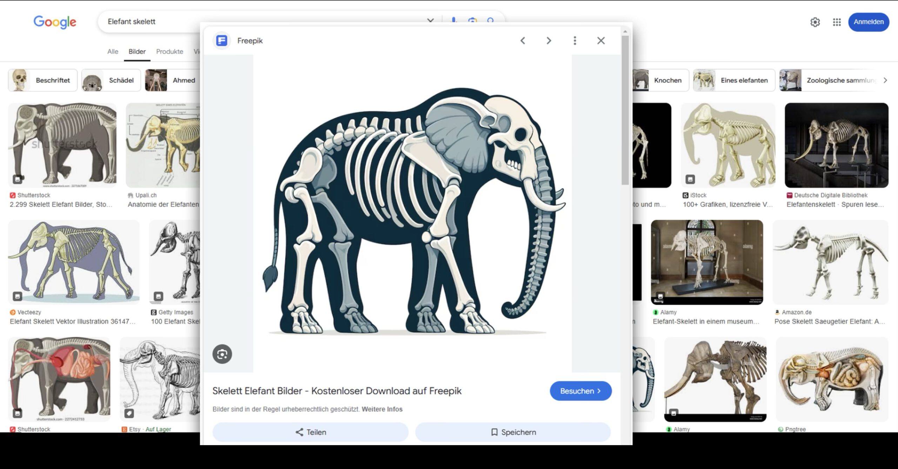Select the Knochen filter chip
898x469 pixels.
click(x=661, y=80)
